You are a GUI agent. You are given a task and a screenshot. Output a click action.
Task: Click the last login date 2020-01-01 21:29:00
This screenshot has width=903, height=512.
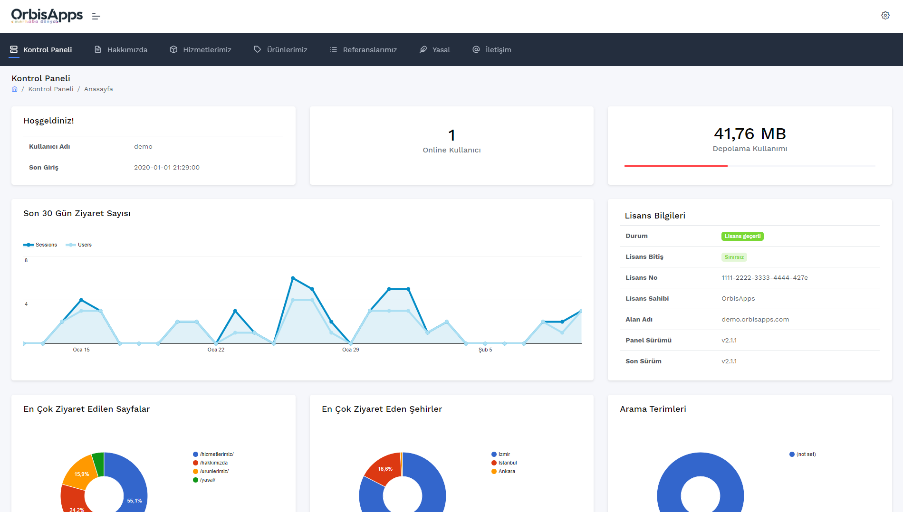pos(167,167)
